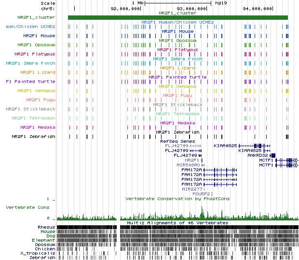Click the chr5 label on base position track
299x260 pixels.
coord(48,8)
